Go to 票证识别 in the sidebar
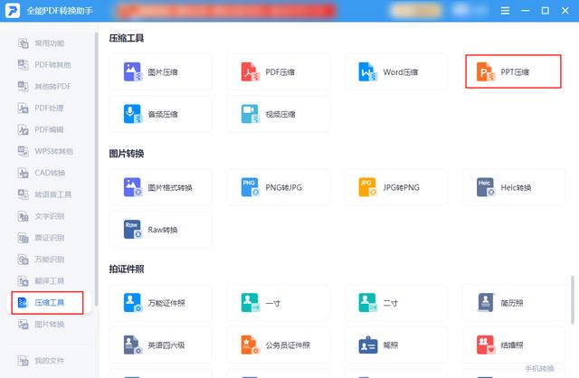The width and height of the screenshot is (579, 378). [42, 238]
